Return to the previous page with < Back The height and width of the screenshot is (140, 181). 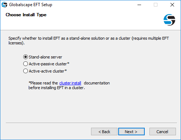click(x=104, y=132)
